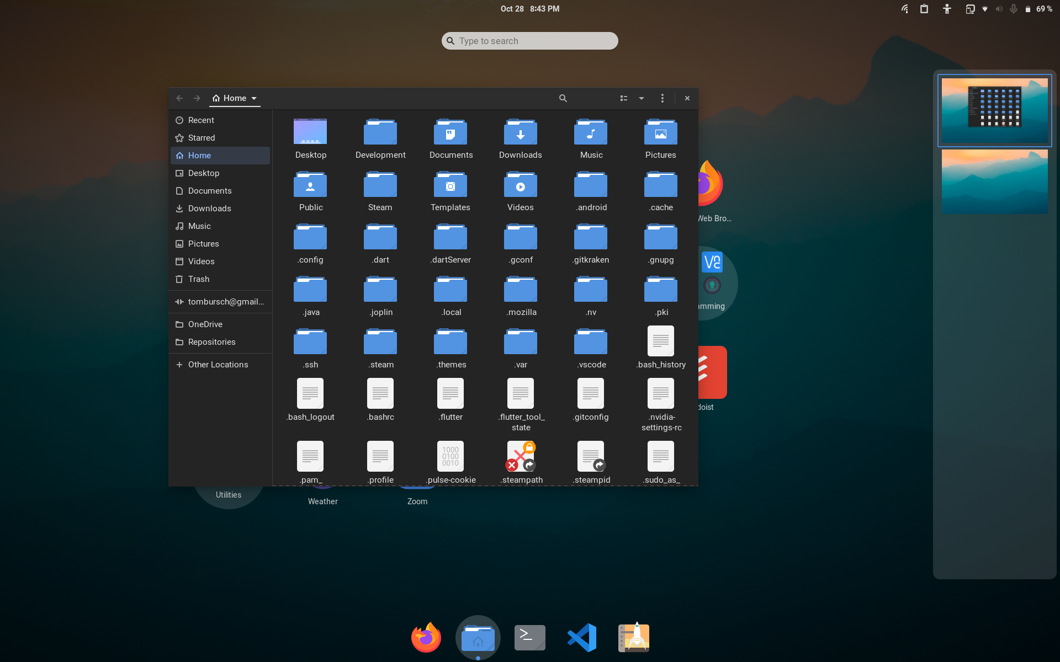This screenshot has width=1060, height=662.
Task: Select Videos in the sidebar
Action: (x=220, y=261)
